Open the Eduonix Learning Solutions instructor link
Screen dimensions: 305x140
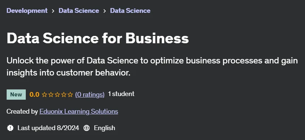click(x=79, y=111)
